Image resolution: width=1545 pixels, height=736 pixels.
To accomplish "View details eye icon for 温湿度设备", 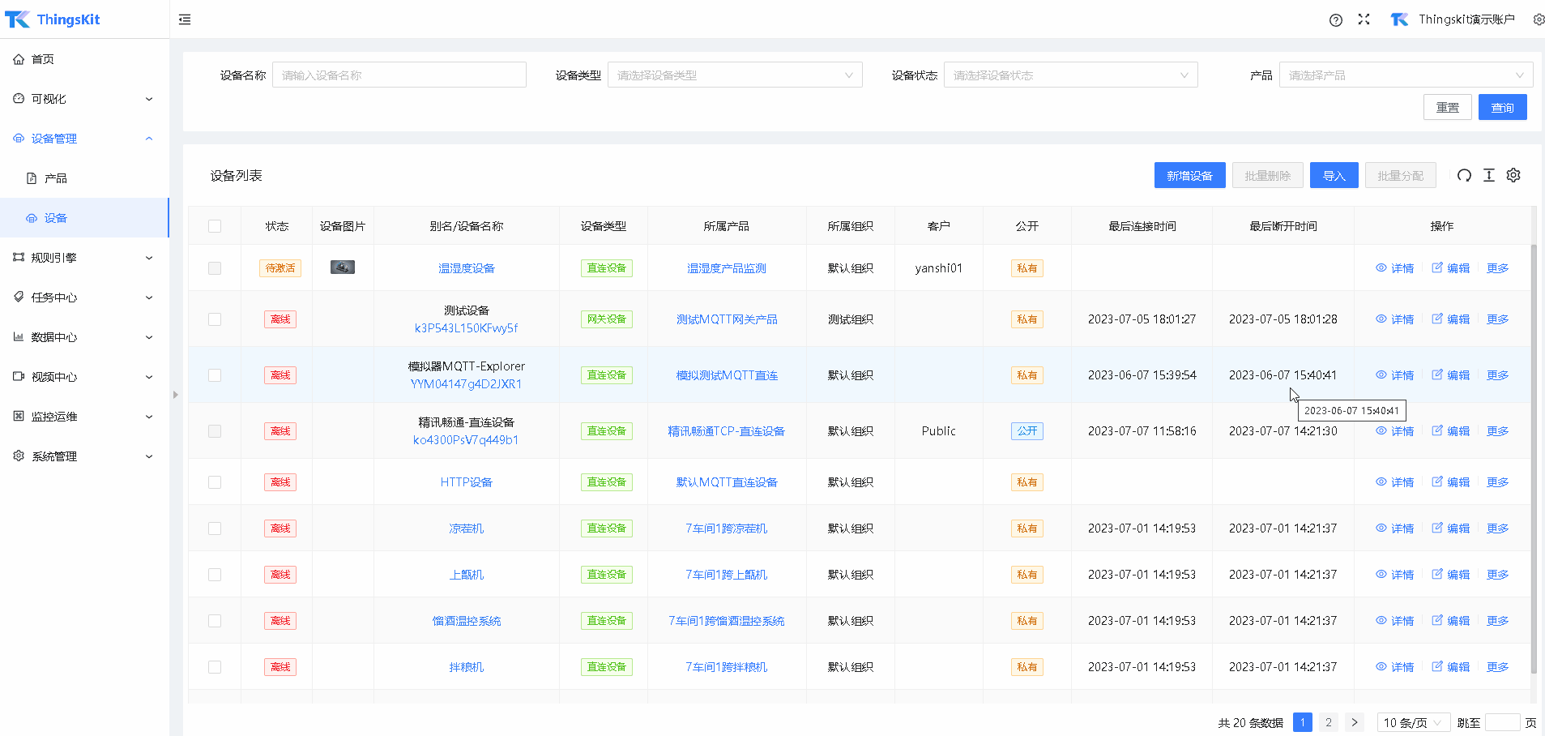I will click(1381, 267).
